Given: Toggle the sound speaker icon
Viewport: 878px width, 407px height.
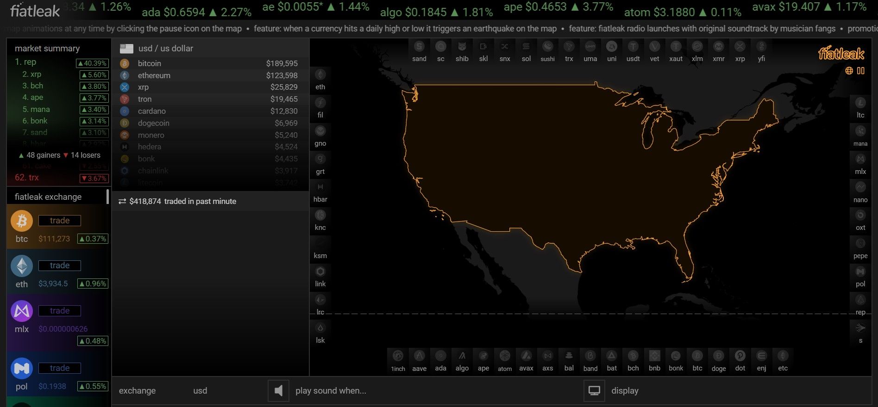Looking at the screenshot, I should [x=278, y=391].
